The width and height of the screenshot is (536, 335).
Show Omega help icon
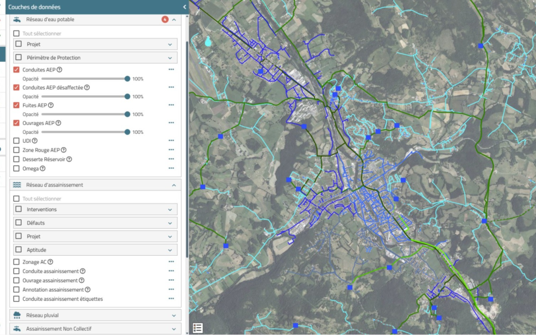(43, 168)
